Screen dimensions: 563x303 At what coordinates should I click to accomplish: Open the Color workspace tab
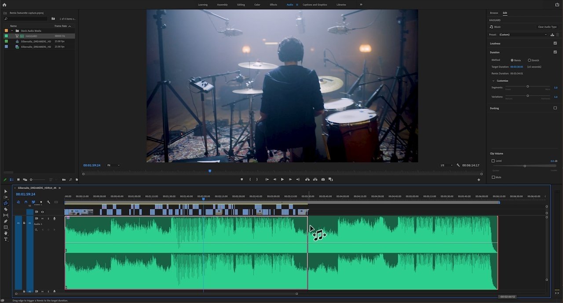(x=257, y=5)
